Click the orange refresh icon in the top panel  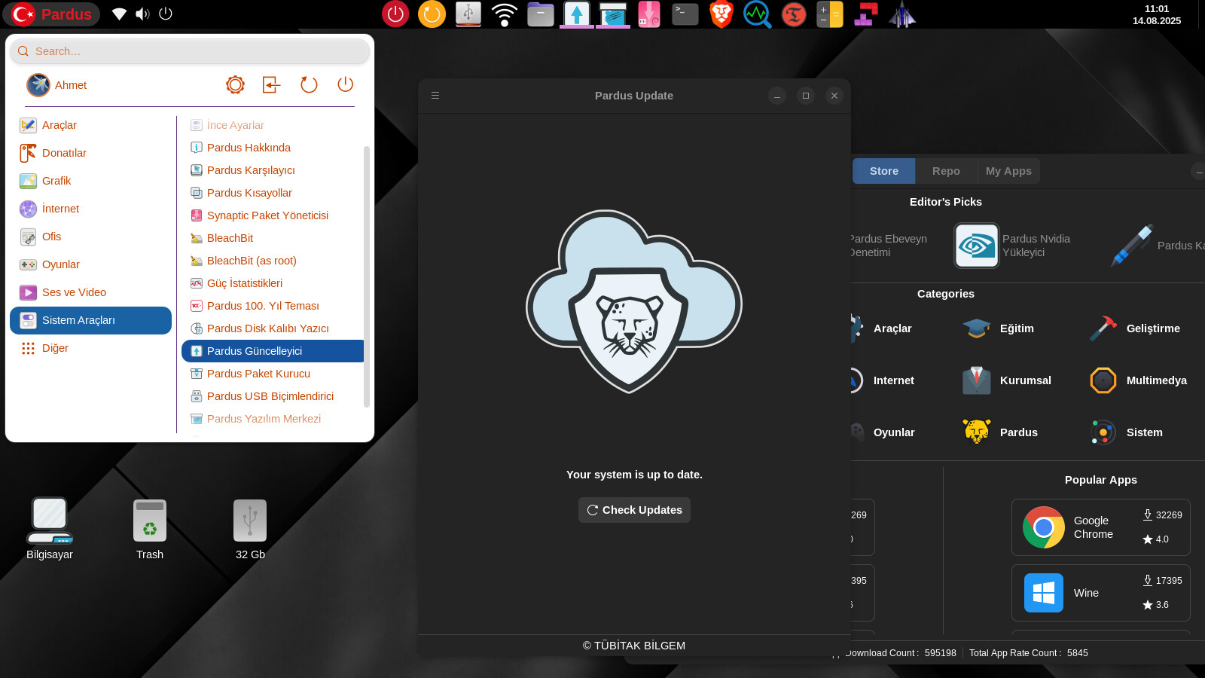coord(432,14)
